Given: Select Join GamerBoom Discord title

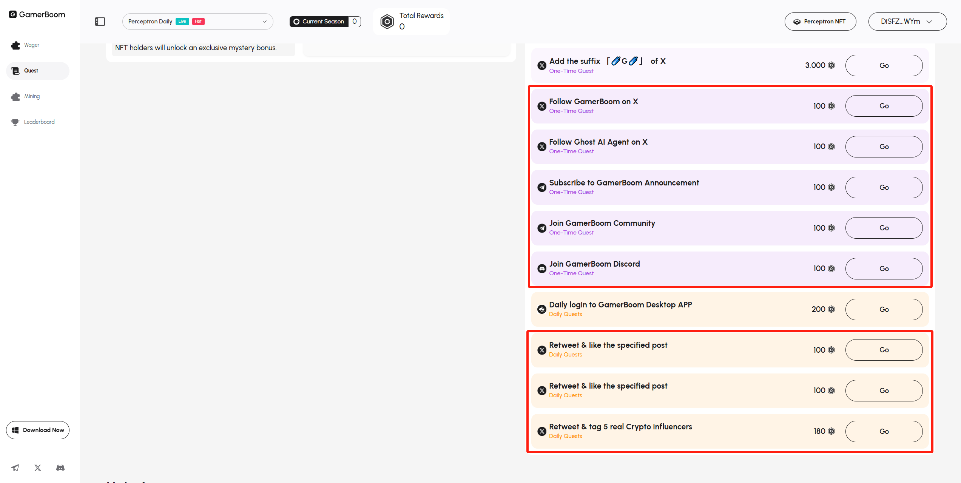Looking at the screenshot, I should pyautogui.click(x=594, y=264).
